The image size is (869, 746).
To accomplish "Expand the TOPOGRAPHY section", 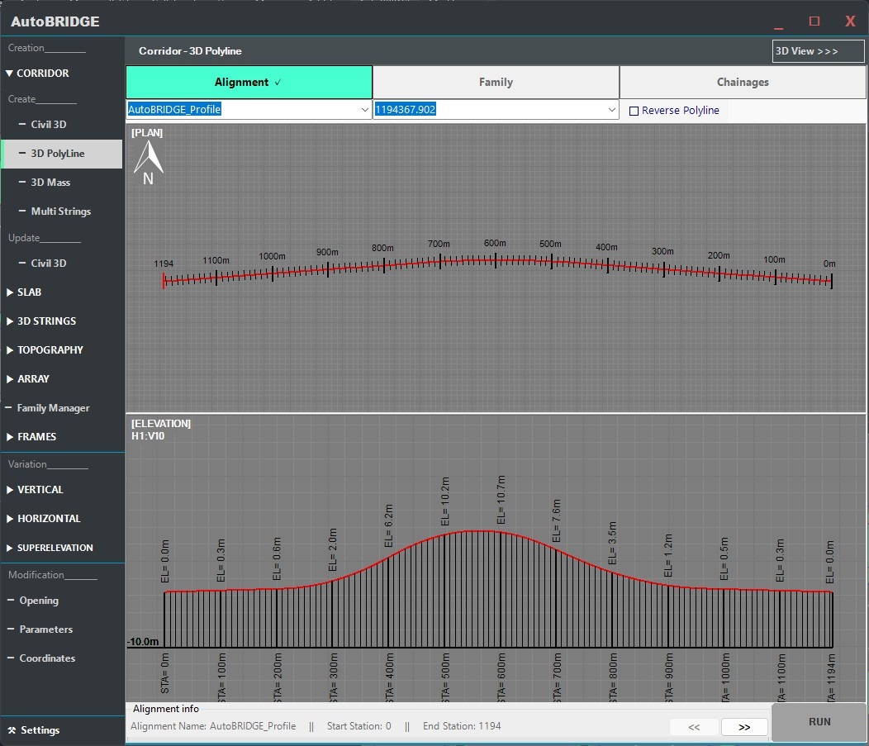I will [x=50, y=350].
